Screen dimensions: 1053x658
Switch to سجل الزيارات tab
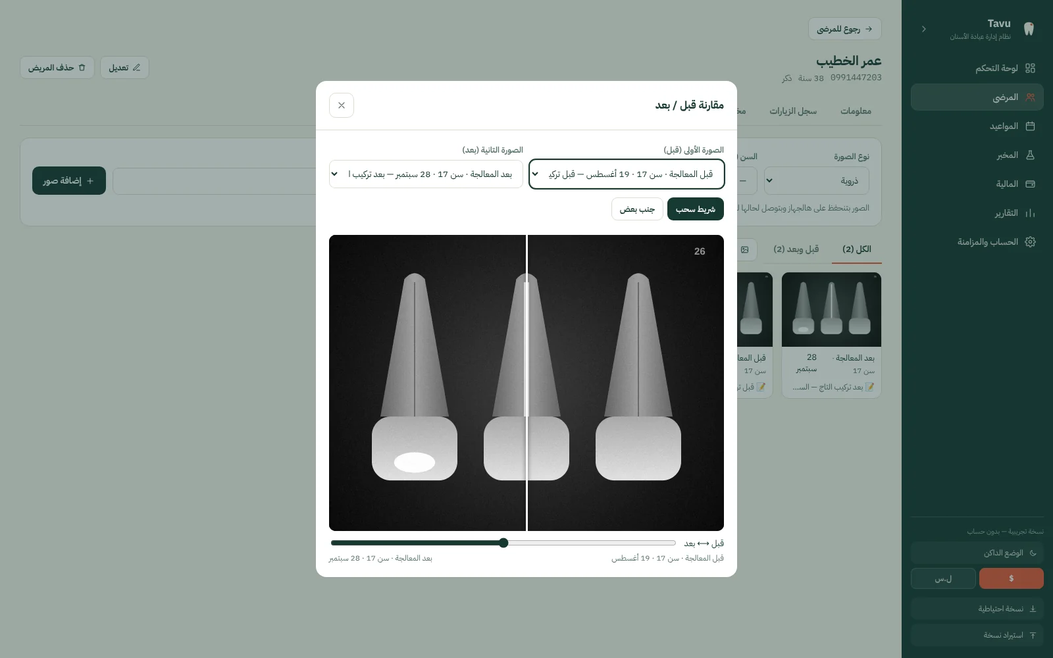click(x=793, y=111)
